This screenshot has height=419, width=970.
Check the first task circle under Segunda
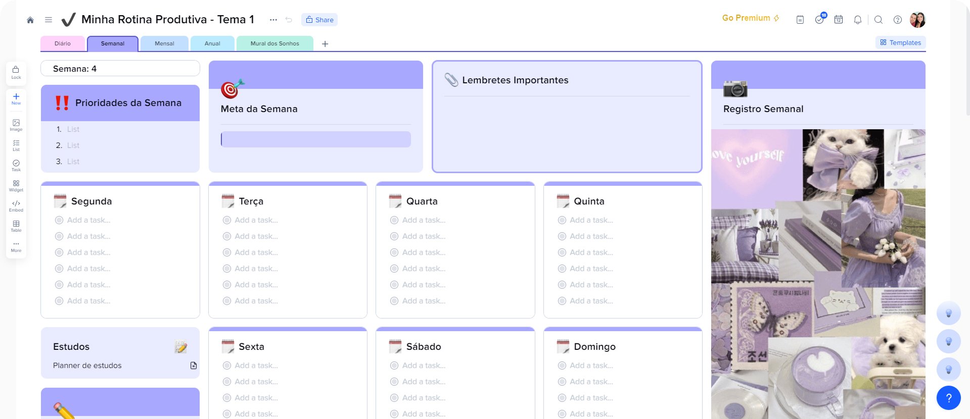pos(59,220)
